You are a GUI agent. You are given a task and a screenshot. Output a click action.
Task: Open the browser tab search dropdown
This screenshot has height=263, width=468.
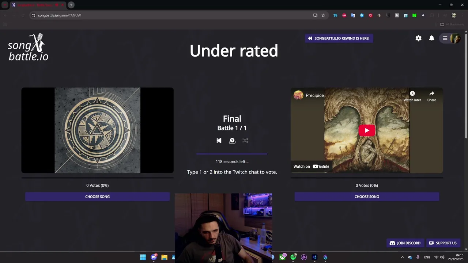click(x=5, y=5)
